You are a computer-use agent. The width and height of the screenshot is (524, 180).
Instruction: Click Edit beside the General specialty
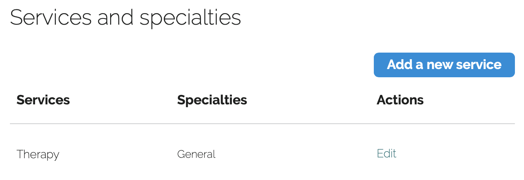(386, 154)
